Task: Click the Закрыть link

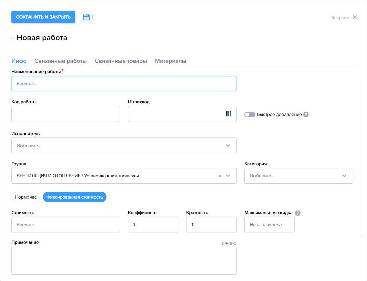Action: [x=340, y=18]
